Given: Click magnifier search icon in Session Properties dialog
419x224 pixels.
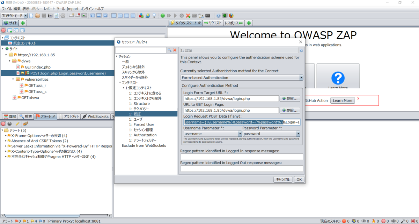Looking at the screenshot, I should [x=170, y=50].
